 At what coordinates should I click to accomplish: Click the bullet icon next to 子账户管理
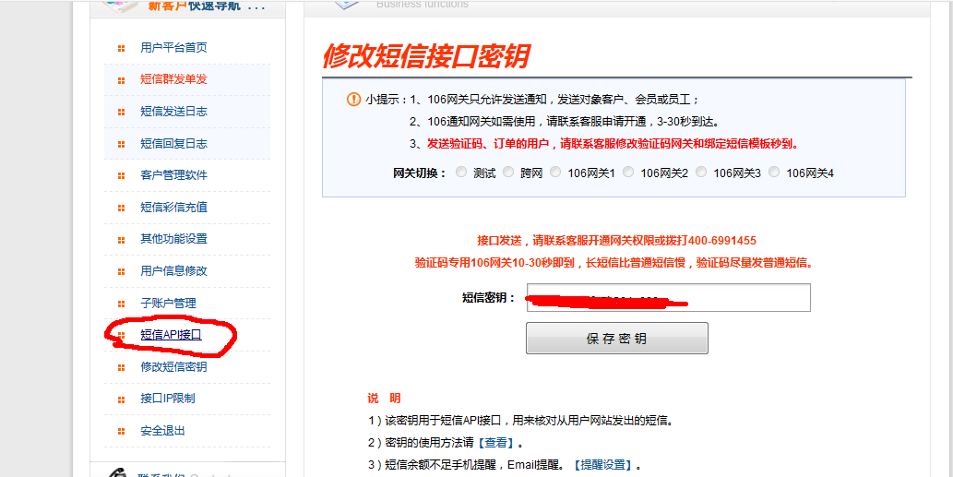coord(122,304)
